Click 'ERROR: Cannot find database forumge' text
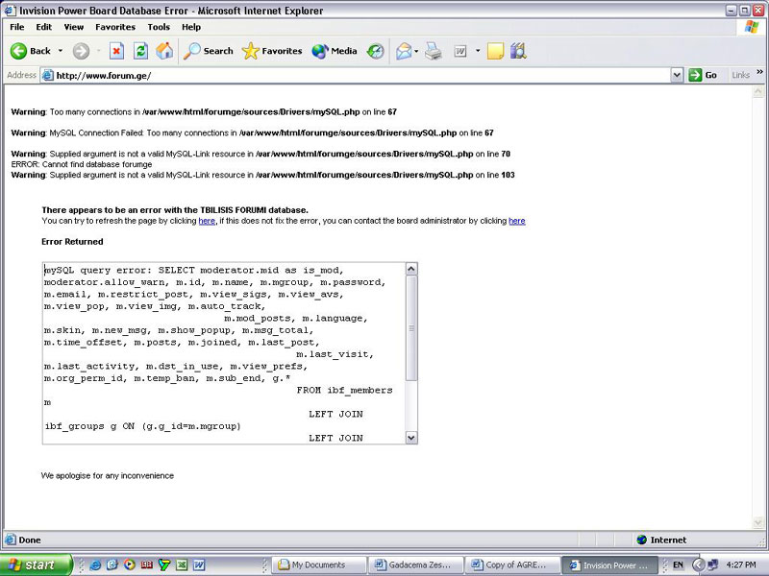This screenshot has height=576, width=769. pyautogui.click(x=82, y=164)
